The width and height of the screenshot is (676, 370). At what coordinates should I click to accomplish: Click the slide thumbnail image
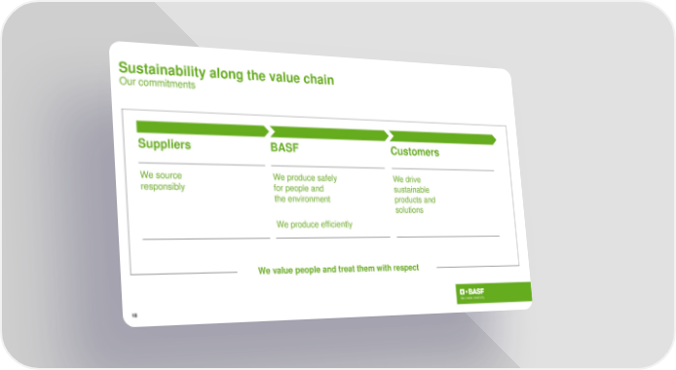pos(320,184)
